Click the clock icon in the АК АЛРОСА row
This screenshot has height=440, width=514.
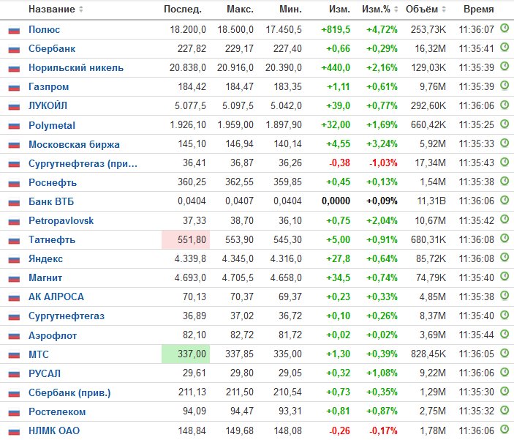click(x=504, y=296)
